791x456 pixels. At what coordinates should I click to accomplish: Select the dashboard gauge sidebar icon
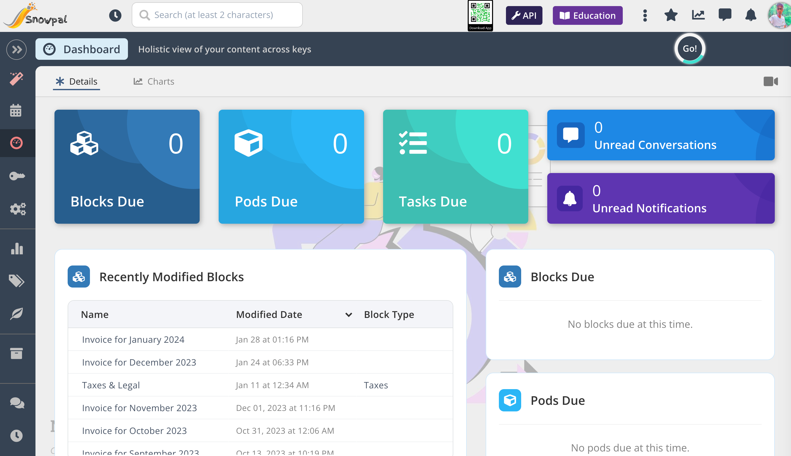tap(16, 143)
